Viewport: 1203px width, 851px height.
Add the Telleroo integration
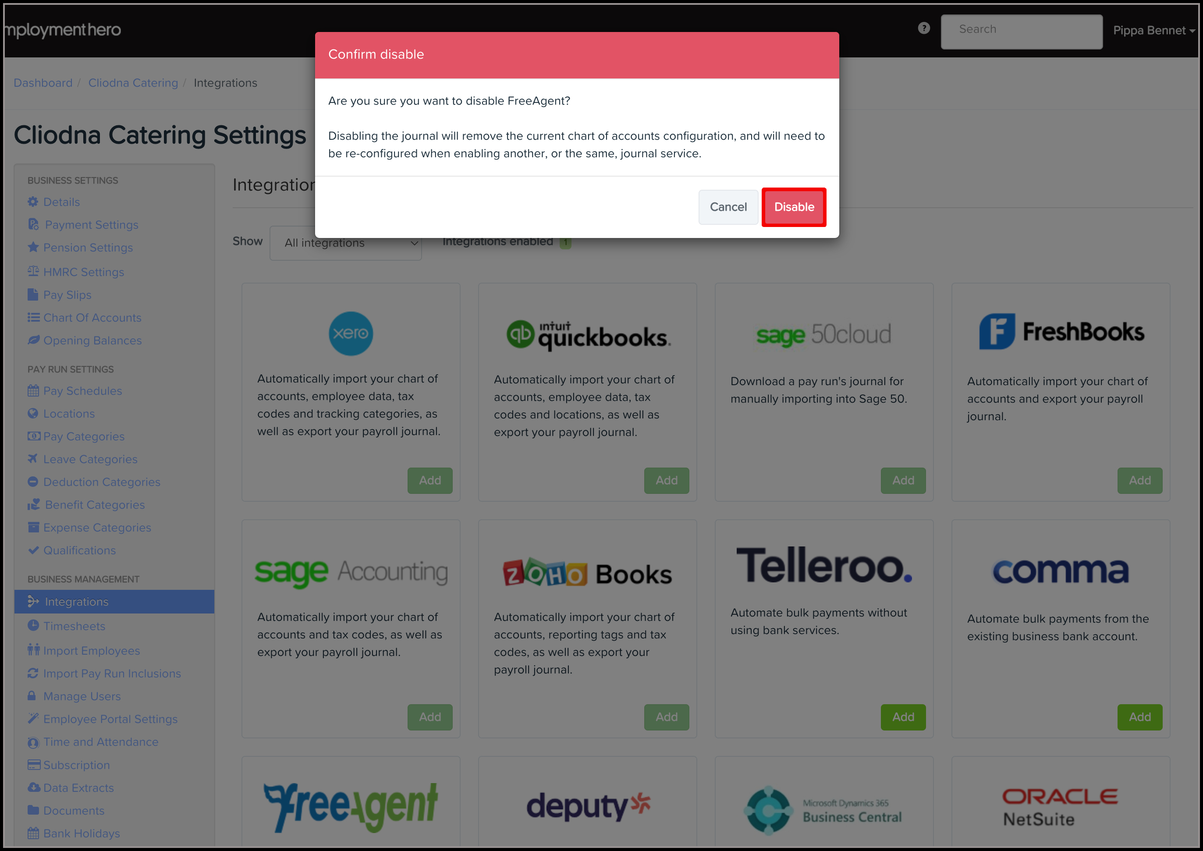(903, 717)
